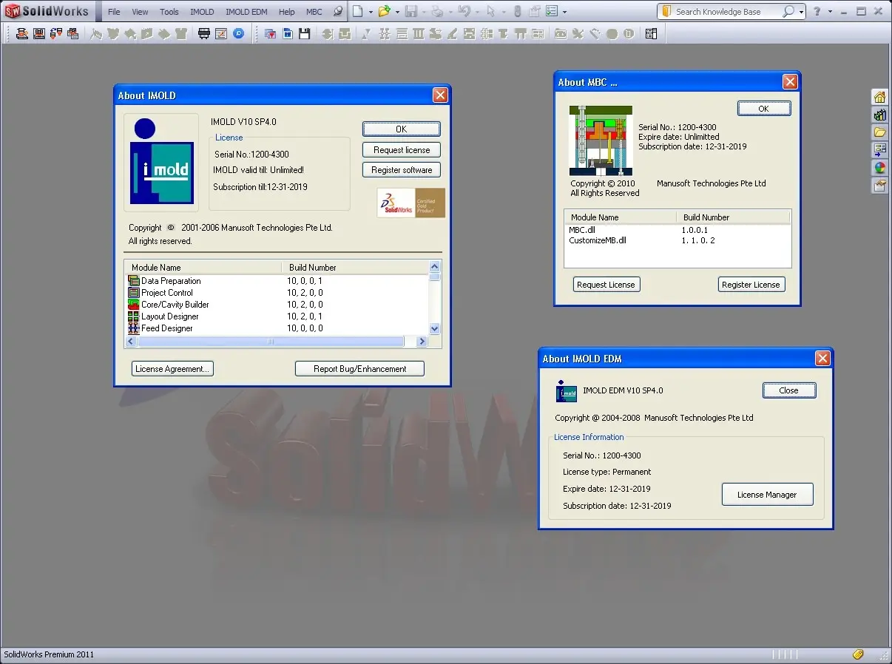Open the IMOLD menu

(202, 12)
